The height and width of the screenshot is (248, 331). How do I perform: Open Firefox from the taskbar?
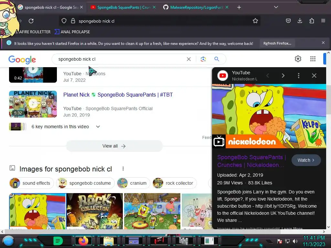point(83,241)
